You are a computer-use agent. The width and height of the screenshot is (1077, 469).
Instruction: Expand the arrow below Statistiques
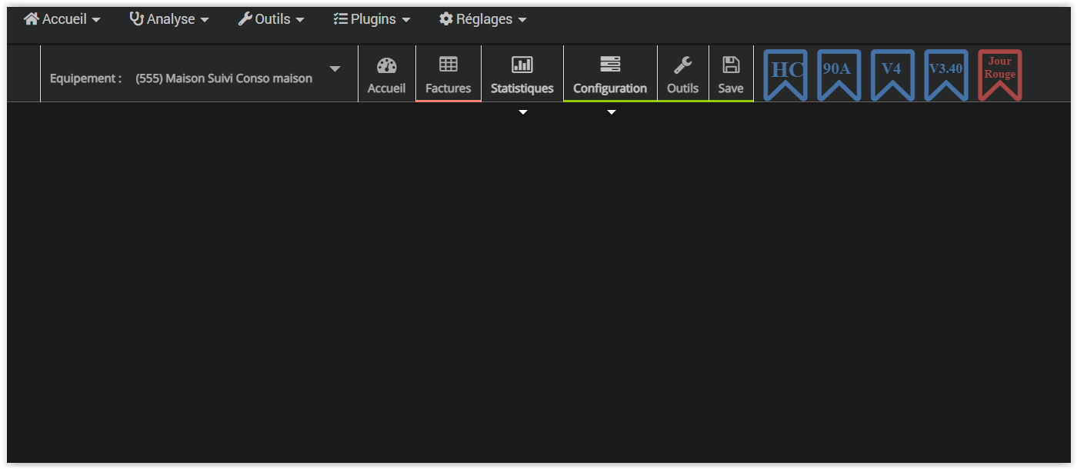click(x=523, y=113)
